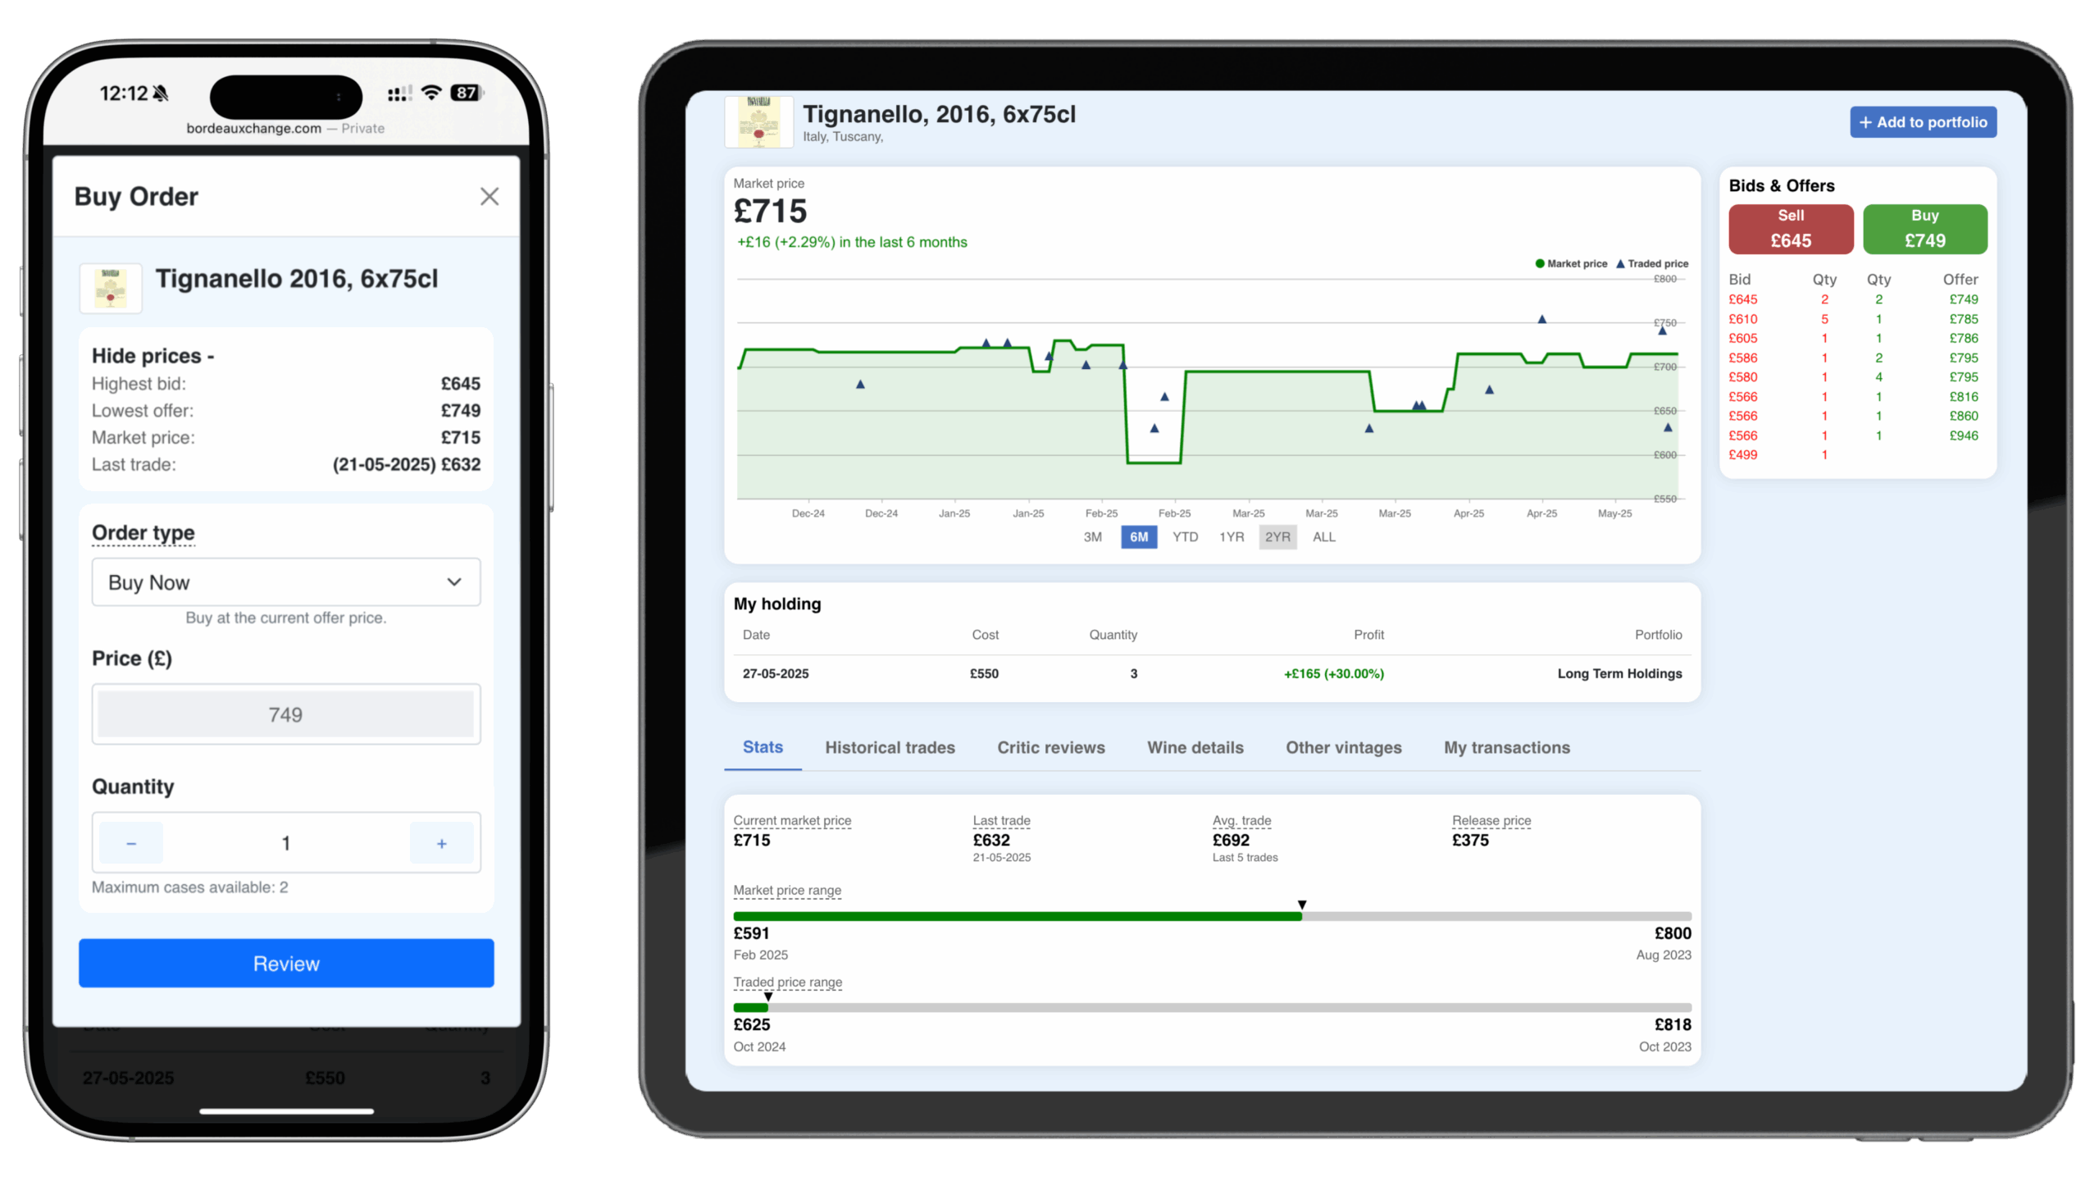Click the £786 offer price
Viewport: 2099px width, 1181px height.
1963,338
